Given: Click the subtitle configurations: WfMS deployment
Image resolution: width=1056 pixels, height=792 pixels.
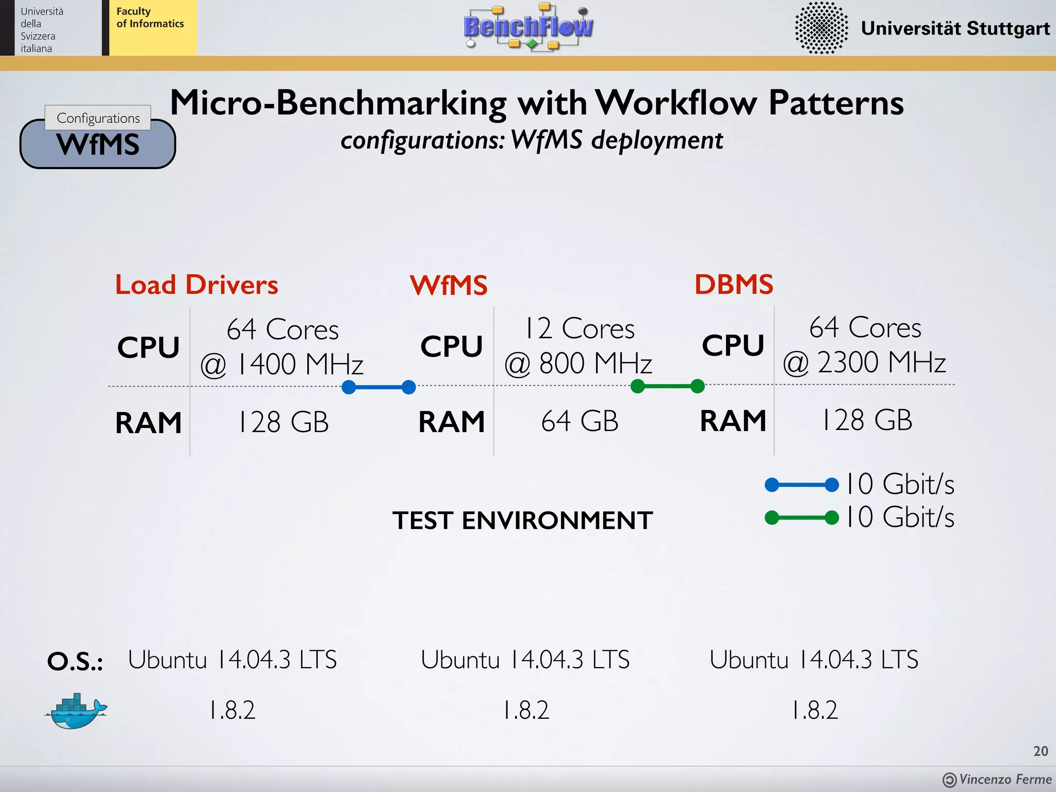Looking at the screenshot, I should tap(532, 140).
